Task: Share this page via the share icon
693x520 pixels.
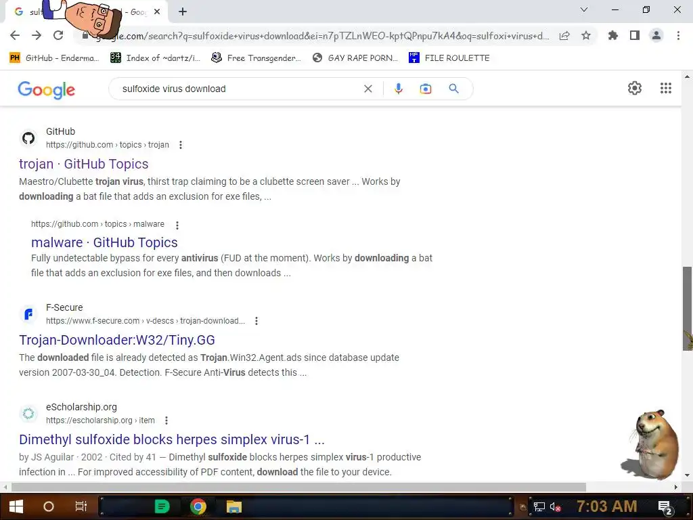Action: pos(564,36)
